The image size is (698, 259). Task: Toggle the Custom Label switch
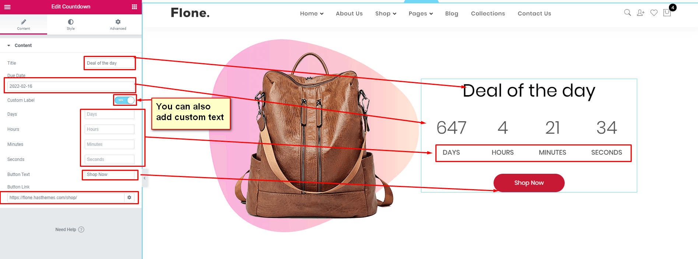[x=124, y=100]
